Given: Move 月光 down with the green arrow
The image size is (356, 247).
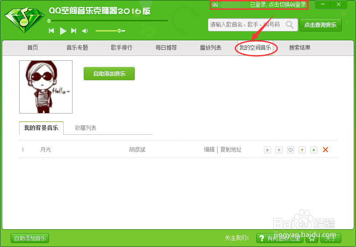Looking at the screenshot, I should pyautogui.click(x=314, y=150).
